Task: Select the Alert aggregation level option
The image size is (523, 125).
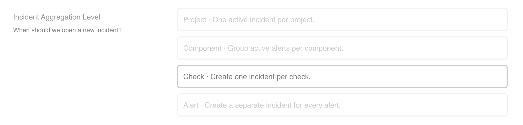Action: [x=342, y=105]
